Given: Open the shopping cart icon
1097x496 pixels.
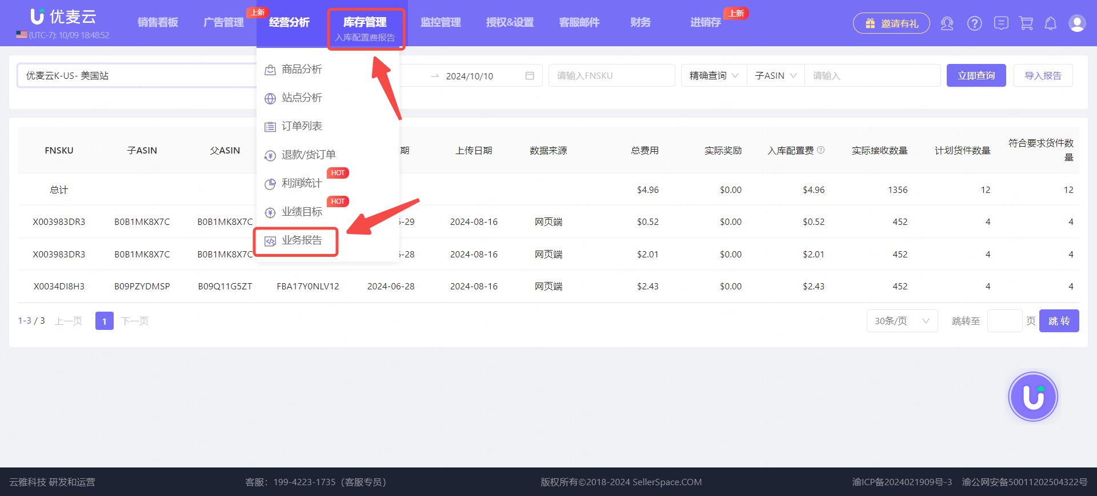Looking at the screenshot, I should point(1026,23).
